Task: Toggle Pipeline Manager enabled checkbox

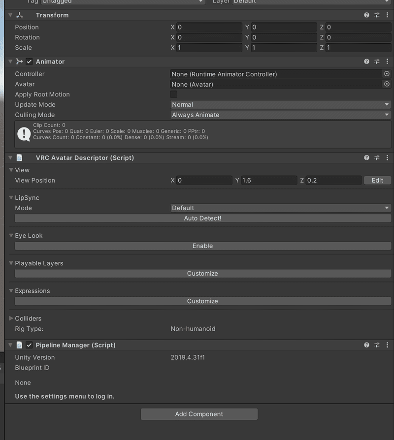Action: point(29,345)
